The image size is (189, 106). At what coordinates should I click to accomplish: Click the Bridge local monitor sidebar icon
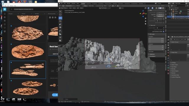(5, 32)
